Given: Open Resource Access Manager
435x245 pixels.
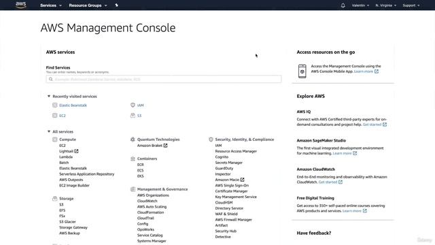Looking at the screenshot, I should click(236, 151).
